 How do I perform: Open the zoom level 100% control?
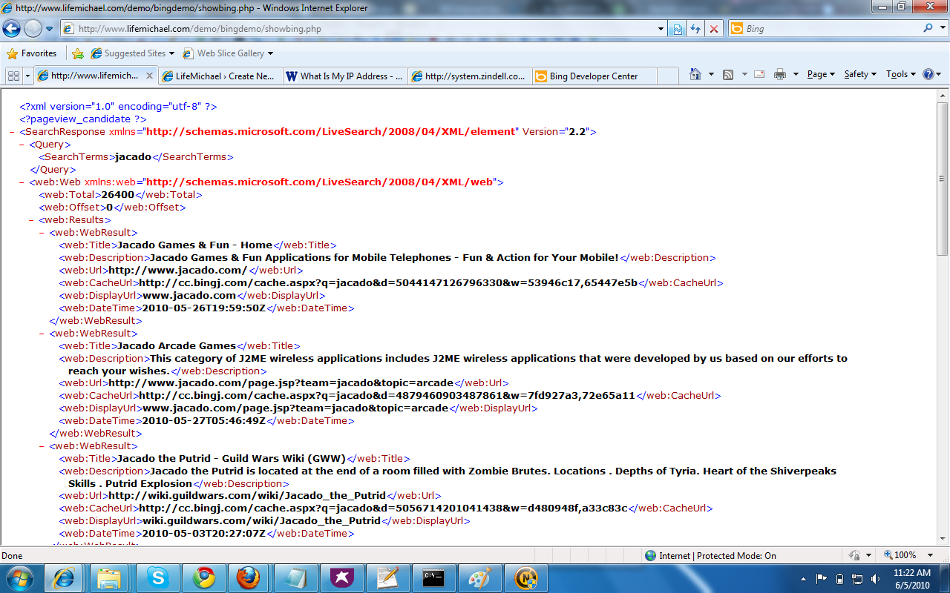pyautogui.click(x=905, y=555)
